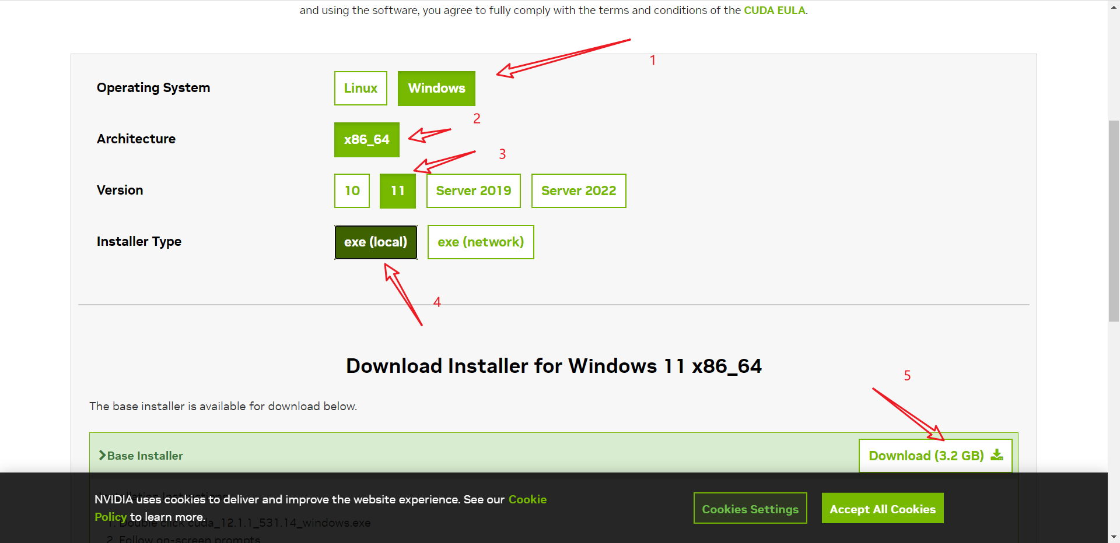Click the Download Installer for Windows heading
Image resolution: width=1120 pixels, height=543 pixels.
click(x=554, y=366)
